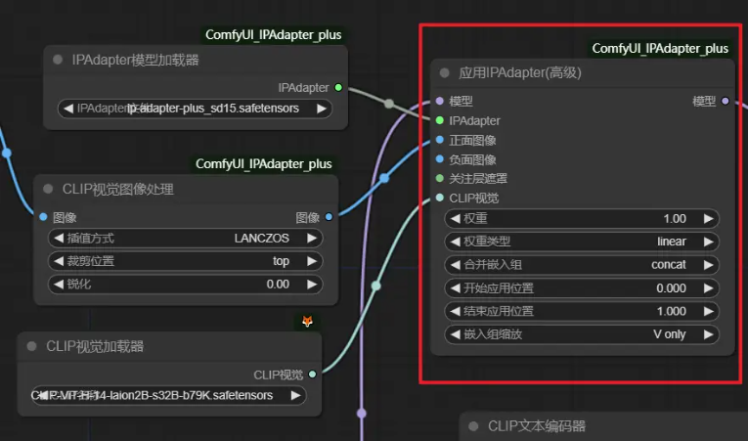
Task: Decrease the 结束应用位置 value with the left arrow
Action: [455, 311]
